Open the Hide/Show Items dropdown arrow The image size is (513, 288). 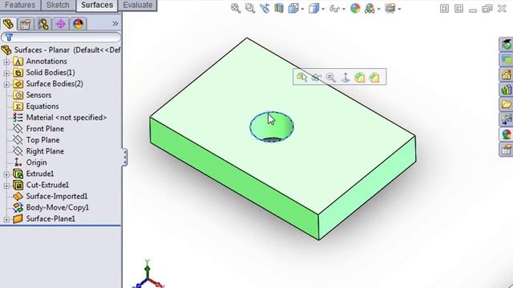pos(344,9)
